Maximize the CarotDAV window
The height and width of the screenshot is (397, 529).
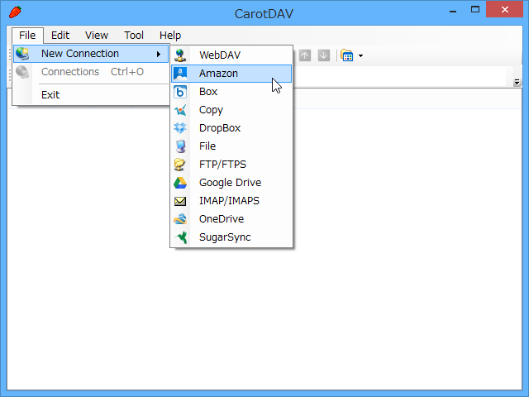[x=475, y=9]
